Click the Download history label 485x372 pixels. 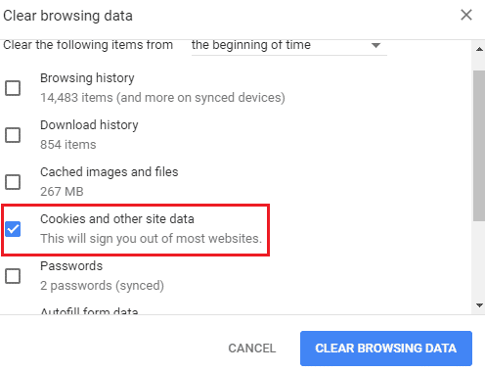(89, 125)
